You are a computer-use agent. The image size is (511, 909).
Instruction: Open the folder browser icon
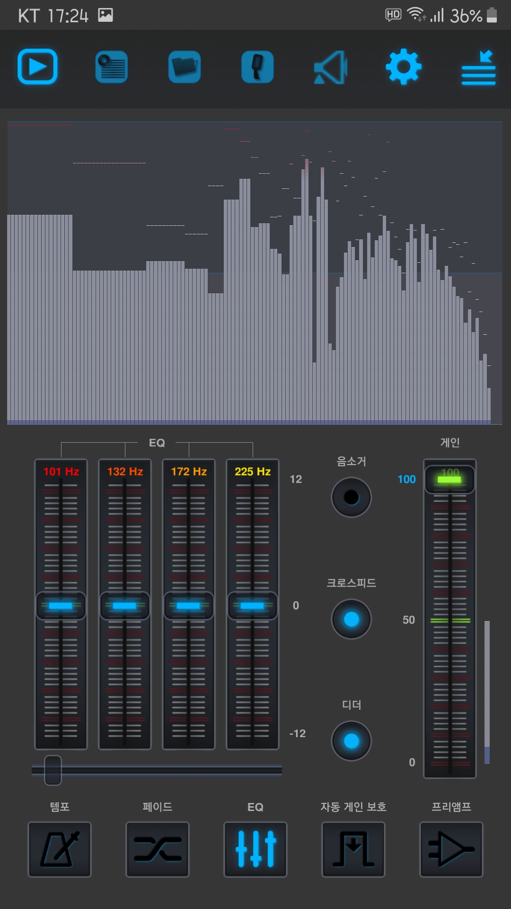coord(185,67)
